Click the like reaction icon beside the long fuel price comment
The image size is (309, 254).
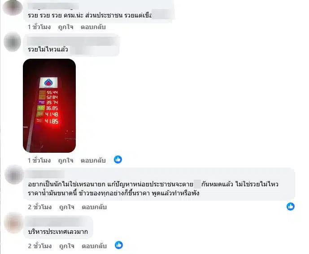291,207
